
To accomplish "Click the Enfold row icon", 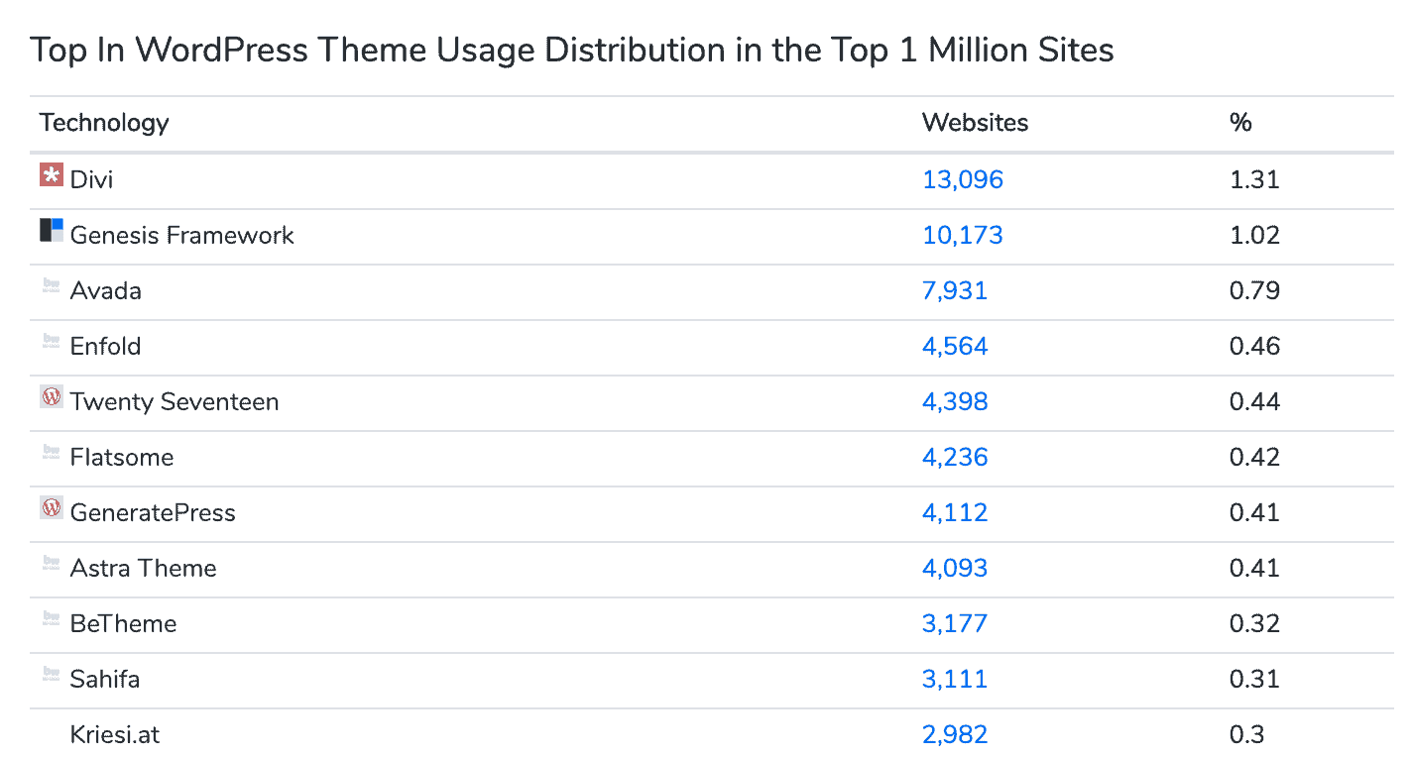I will coord(52,342).
